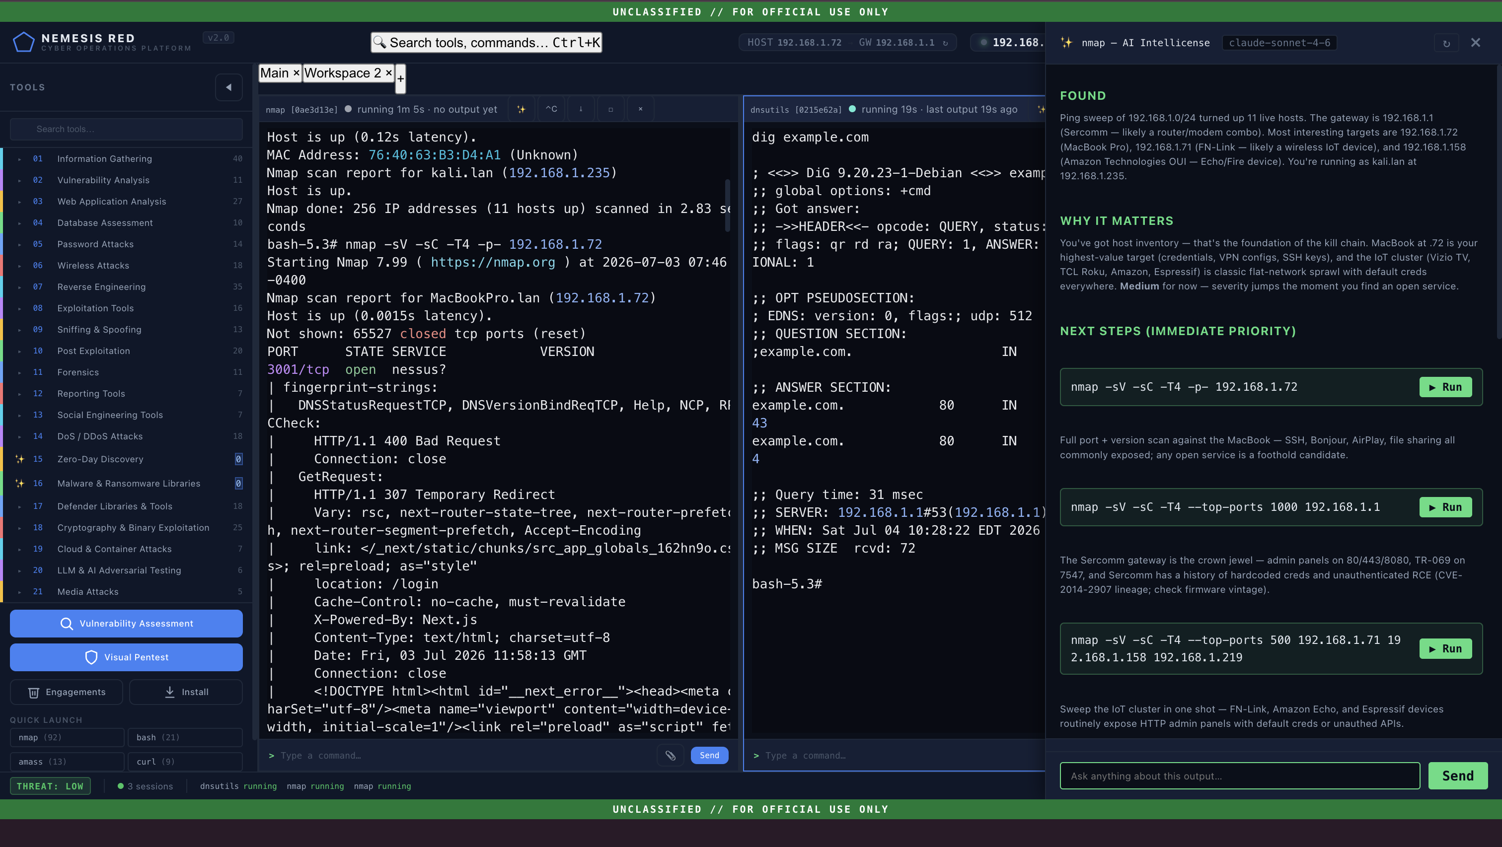Screen dimensions: 1502x847
Task: Click magnifier icon in command search
Action: click(x=379, y=43)
